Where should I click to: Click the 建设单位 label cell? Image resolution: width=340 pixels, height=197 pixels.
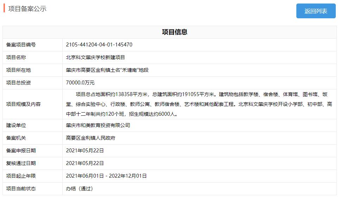click(x=32, y=125)
